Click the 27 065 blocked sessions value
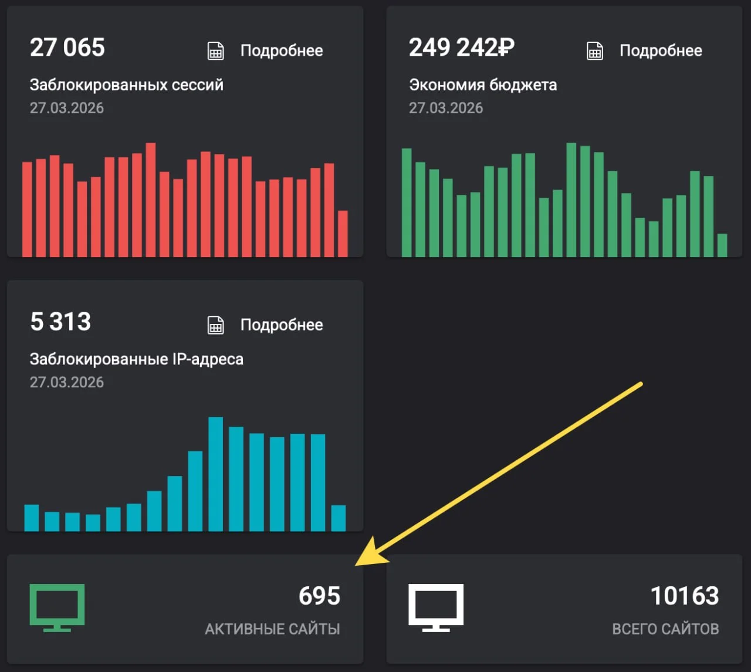 pos(67,48)
